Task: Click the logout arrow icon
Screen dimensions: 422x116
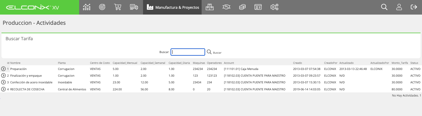Action: tap(414, 7)
